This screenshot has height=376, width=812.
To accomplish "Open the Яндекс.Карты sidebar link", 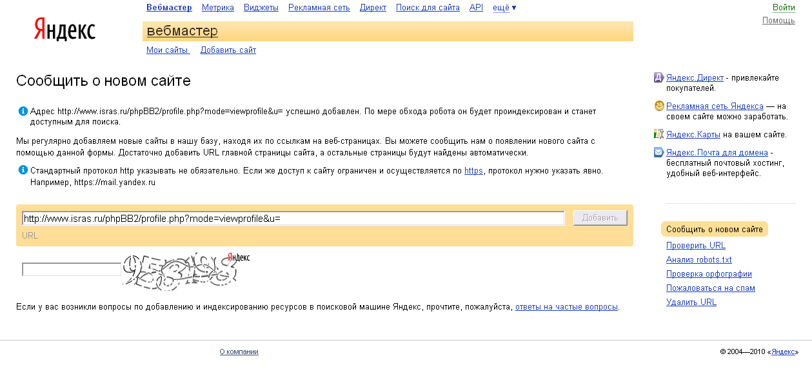I will [x=693, y=135].
